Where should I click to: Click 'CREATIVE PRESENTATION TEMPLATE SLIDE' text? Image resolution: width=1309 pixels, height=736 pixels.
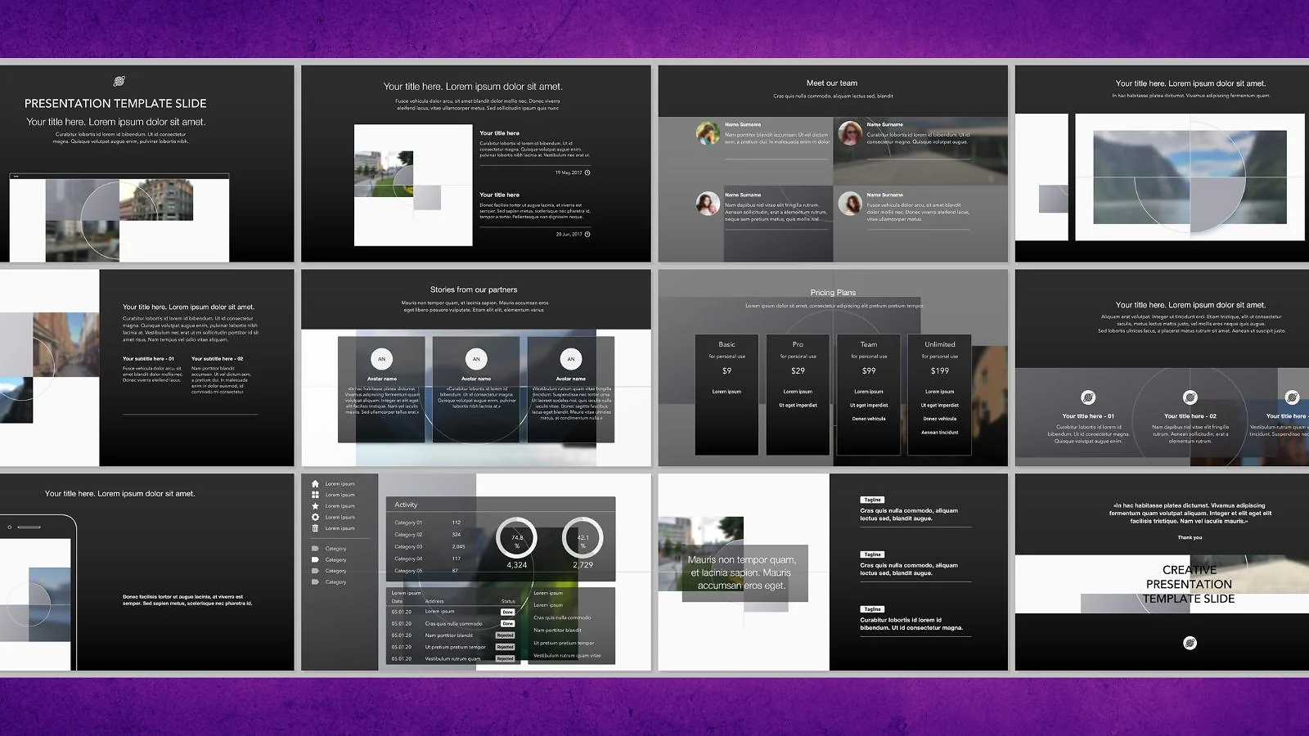click(1190, 584)
